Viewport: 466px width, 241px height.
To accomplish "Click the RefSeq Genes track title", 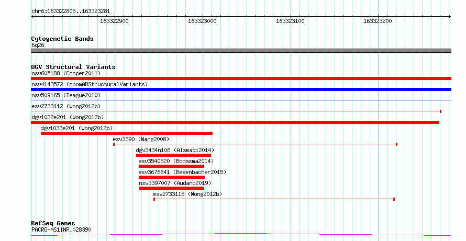I will pyautogui.click(x=53, y=223).
